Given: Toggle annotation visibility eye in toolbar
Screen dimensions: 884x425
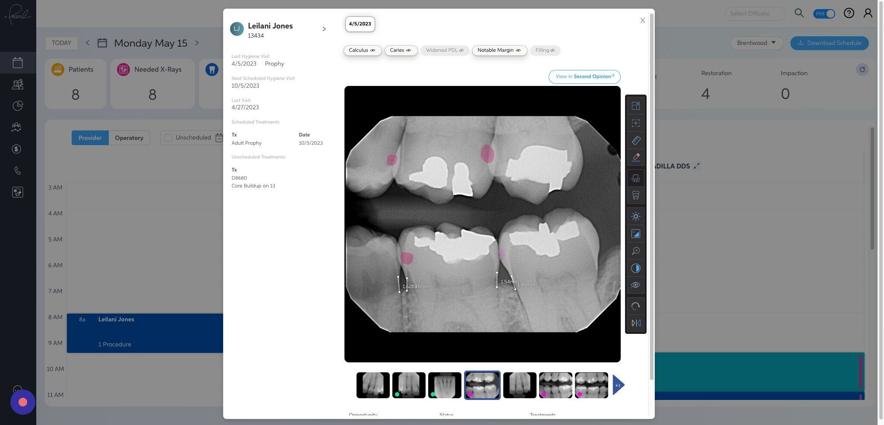Looking at the screenshot, I should pyautogui.click(x=635, y=285).
